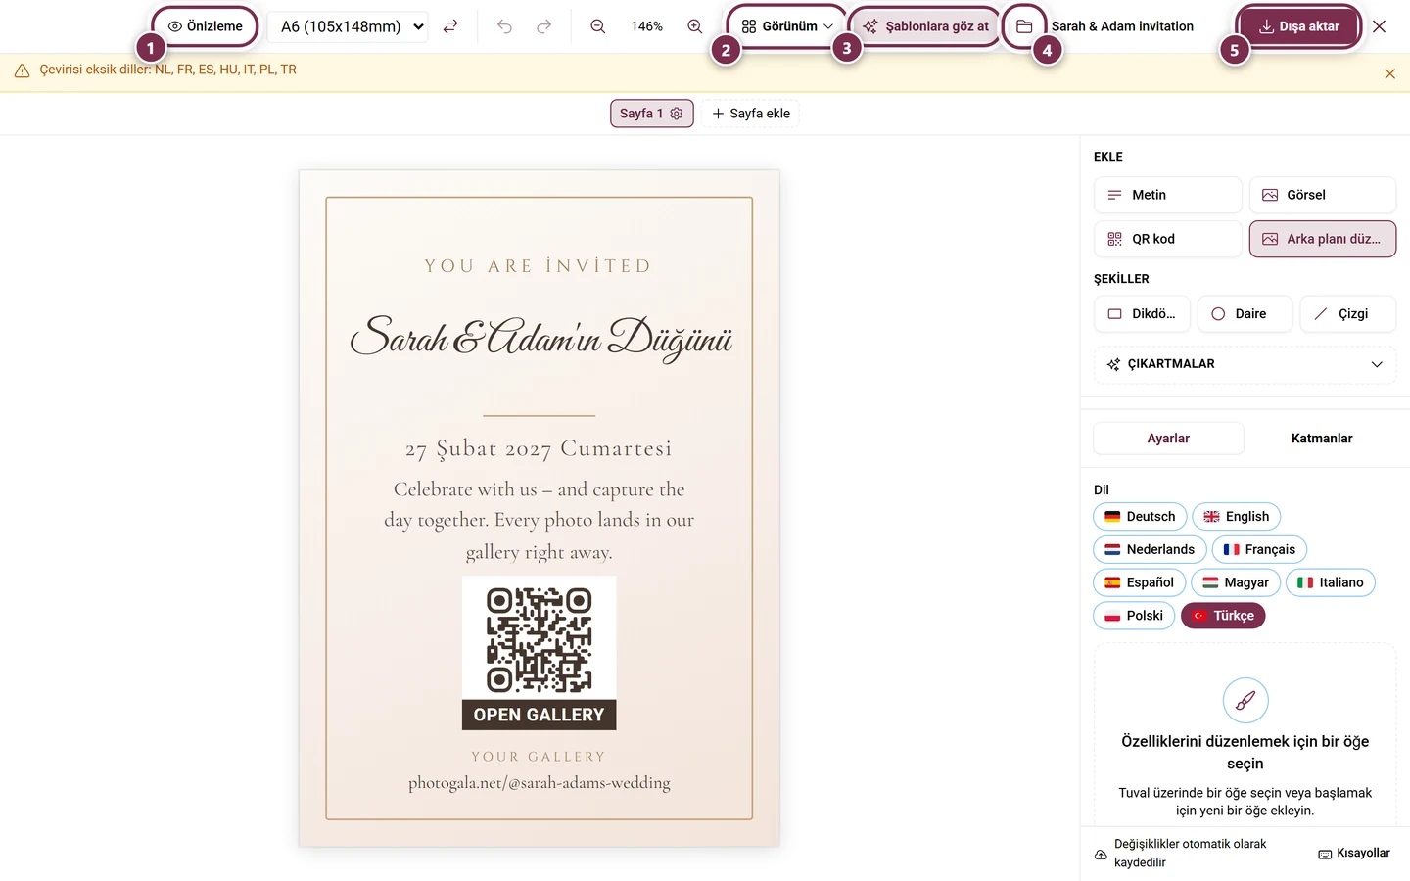Add a Metin text element
Image resolution: width=1410 pixels, height=881 pixels.
(x=1167, y=195)
